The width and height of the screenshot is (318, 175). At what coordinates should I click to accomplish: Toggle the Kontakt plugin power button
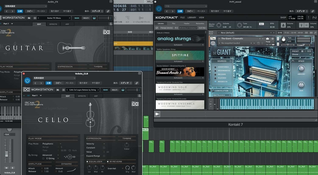pos(159,8)
